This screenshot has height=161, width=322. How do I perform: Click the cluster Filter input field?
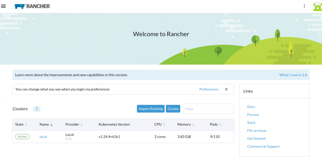(x=208, y=109)
